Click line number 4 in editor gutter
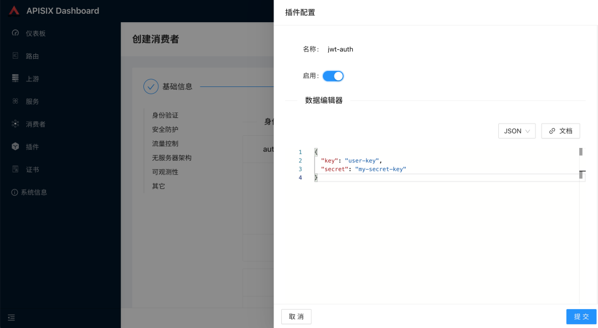 (x=300, y=177)
